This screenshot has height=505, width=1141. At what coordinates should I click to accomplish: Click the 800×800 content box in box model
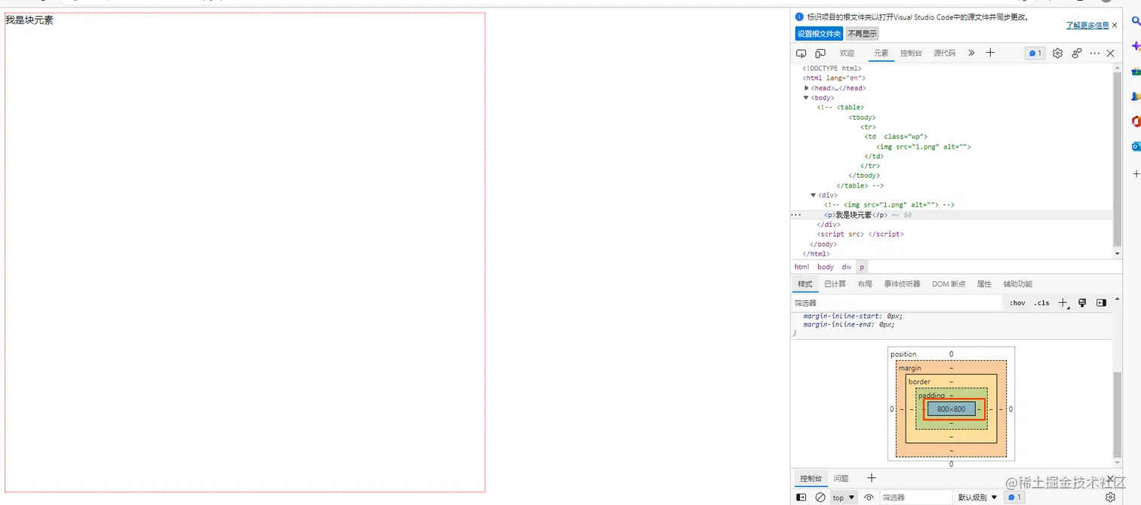click(951, 409)
